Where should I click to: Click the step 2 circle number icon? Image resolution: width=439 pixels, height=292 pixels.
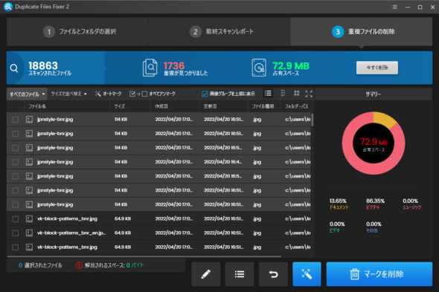pos(196,32)
